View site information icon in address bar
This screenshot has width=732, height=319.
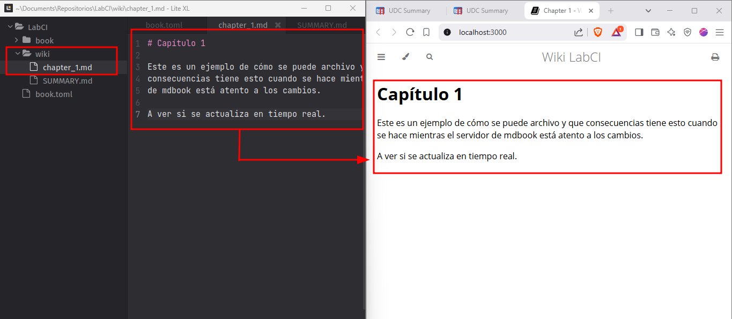click(448, 32)
